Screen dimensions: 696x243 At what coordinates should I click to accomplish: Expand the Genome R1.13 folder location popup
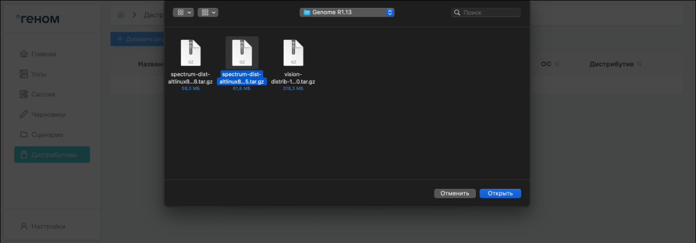[x=347, y=12]
